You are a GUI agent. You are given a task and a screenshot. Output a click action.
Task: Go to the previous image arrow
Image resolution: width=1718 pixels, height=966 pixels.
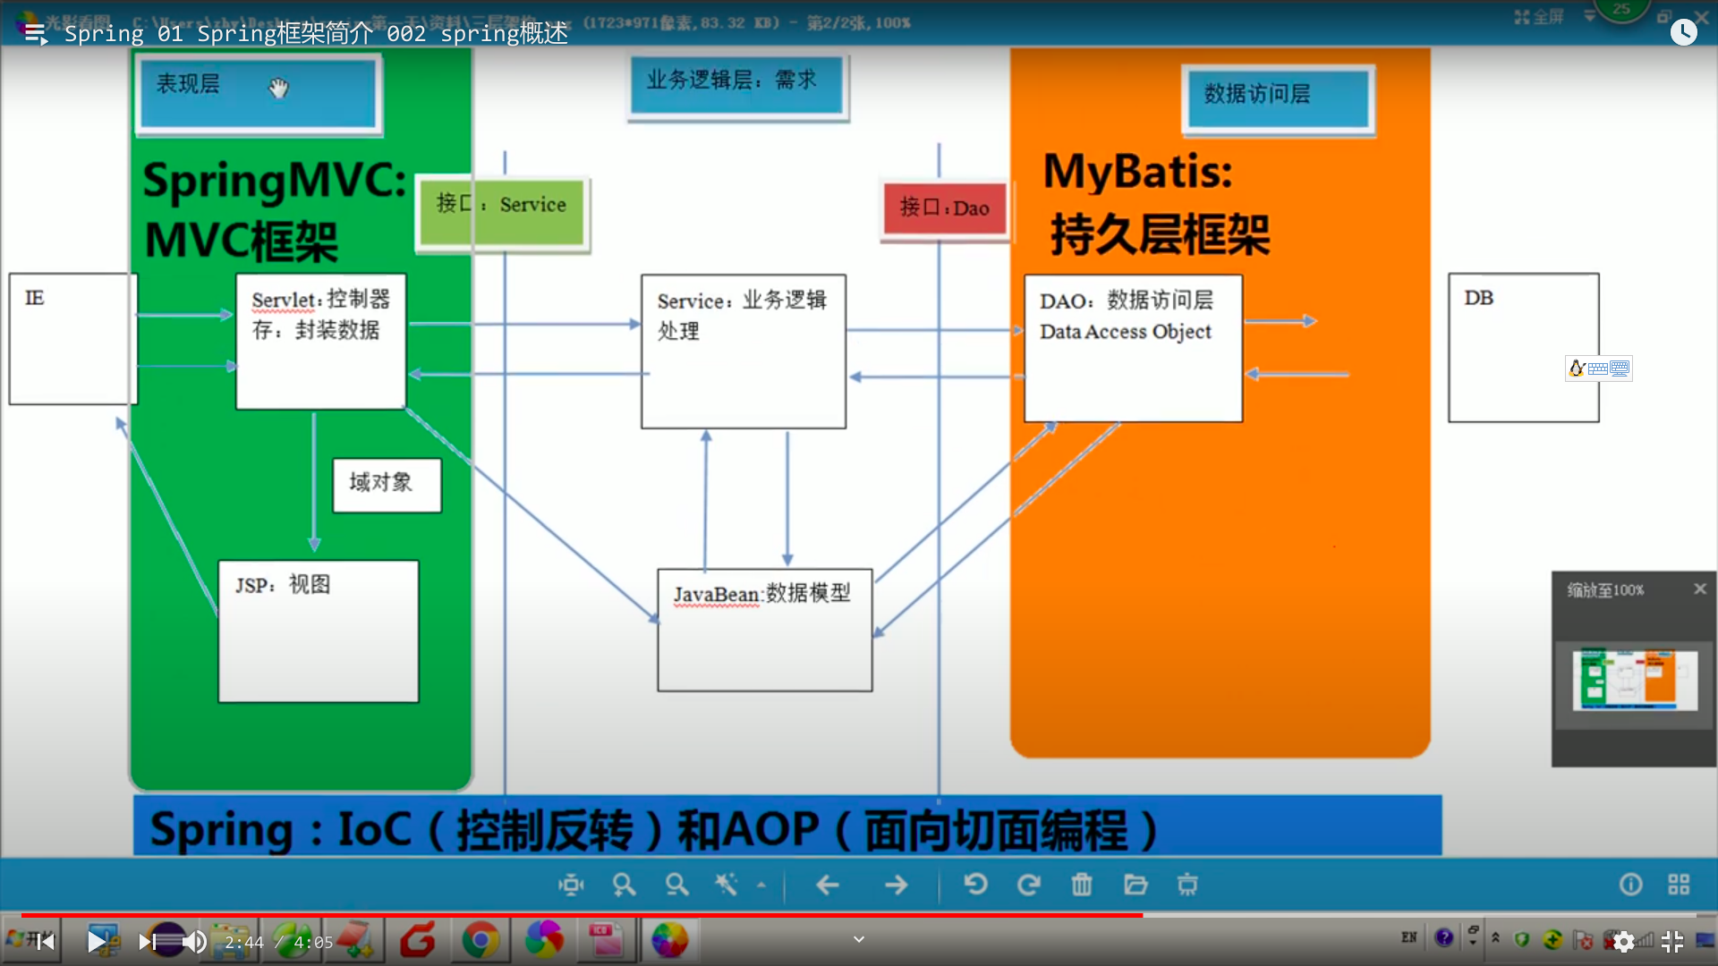828,885
